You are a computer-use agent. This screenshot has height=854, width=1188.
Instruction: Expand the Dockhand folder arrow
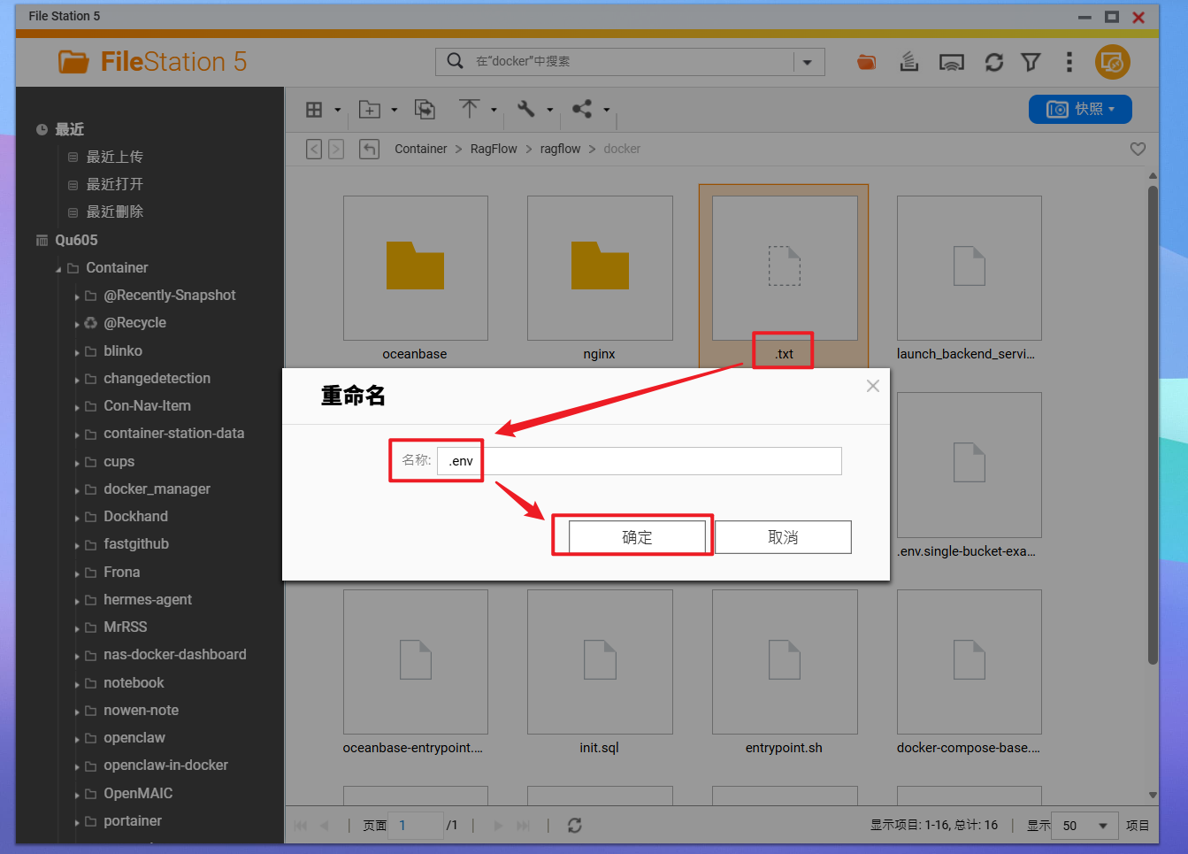[77, 518]
